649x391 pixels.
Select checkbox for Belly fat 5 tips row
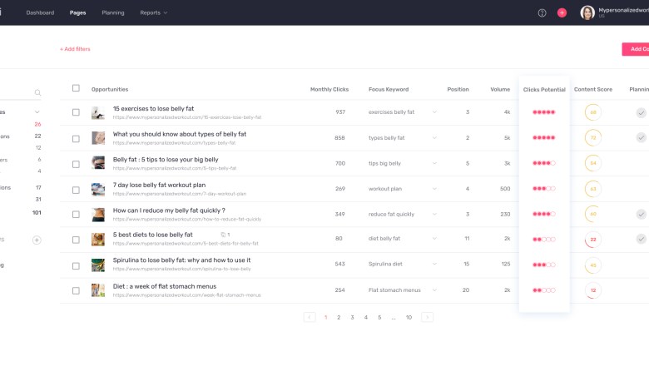(x=76, y=164)
